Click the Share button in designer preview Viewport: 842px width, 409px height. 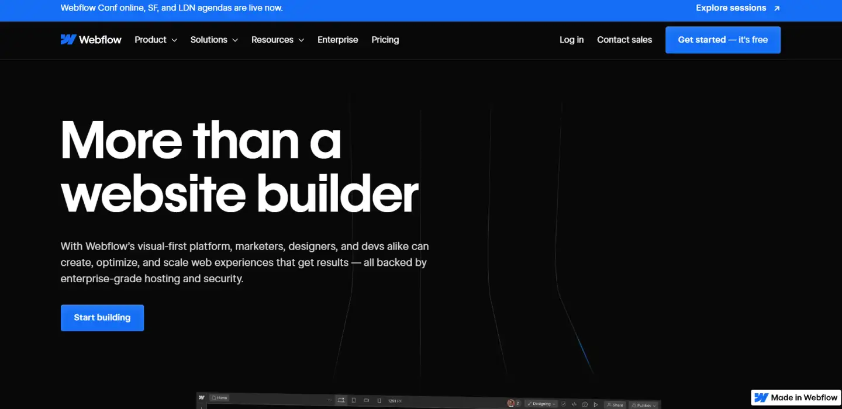click(615, 405)
